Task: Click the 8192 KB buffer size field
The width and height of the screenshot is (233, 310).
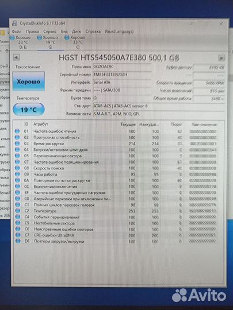Action: pyautogui.click(x=209, y=68)
